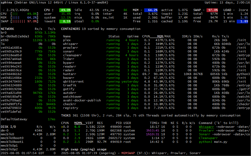Click the containers Uptime column header
The image size is (251, 156).
click(133, 36)
